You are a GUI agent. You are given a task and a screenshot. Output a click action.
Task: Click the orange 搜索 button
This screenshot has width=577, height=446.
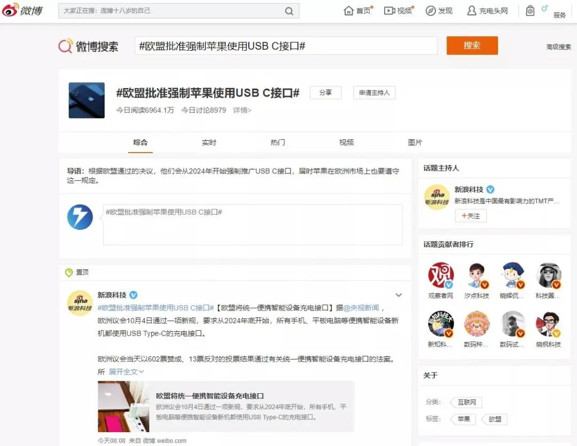point(472,45)
